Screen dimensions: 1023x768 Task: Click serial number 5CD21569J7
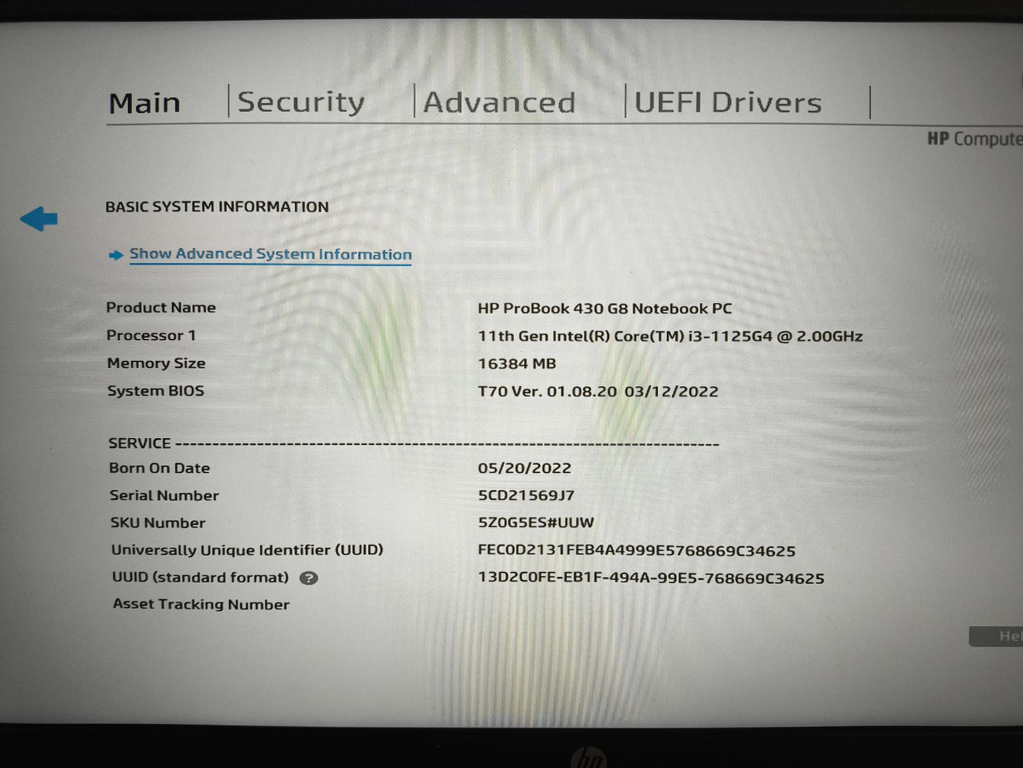[x=526, y=496]
